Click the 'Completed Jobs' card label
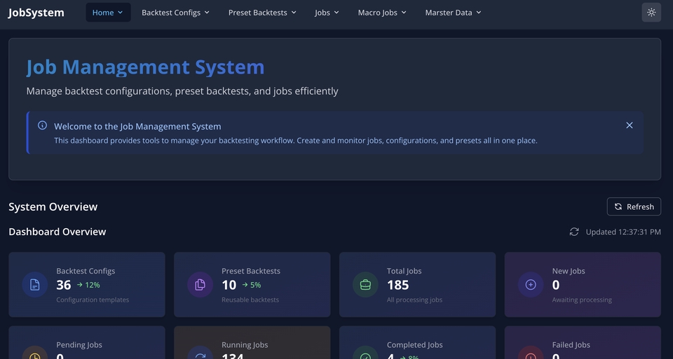The height and width of the screenshot is (359, 673). (x=414, y=345)
